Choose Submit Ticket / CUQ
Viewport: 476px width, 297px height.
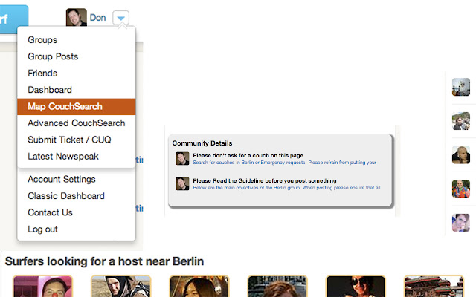coord(69,140)
